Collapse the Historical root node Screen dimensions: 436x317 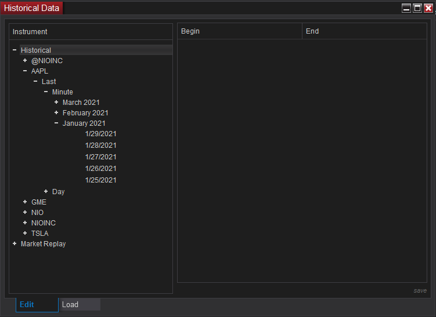[x=15, y=50]
